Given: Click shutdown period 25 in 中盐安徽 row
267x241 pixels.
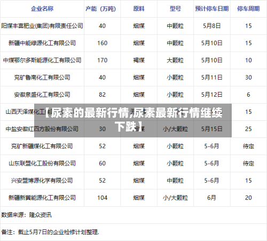Looking at the screenshot, I should pyautogui.click(x=248, y=129).
